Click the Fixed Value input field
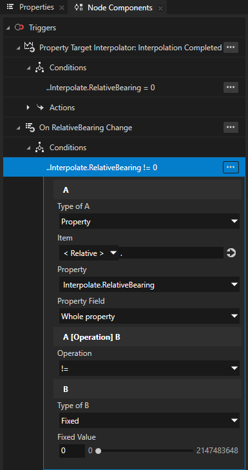 [72, 451]
